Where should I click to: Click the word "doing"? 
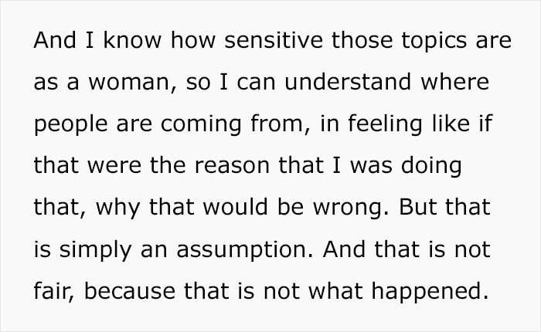click(x=431, y=167)
